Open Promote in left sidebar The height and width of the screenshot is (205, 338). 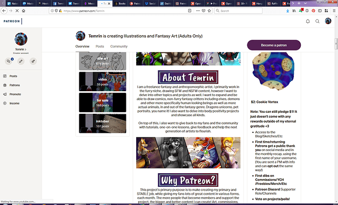pyautogui.click(x=15, y=94)
